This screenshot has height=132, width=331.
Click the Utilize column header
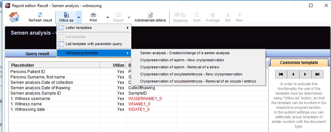113,65
